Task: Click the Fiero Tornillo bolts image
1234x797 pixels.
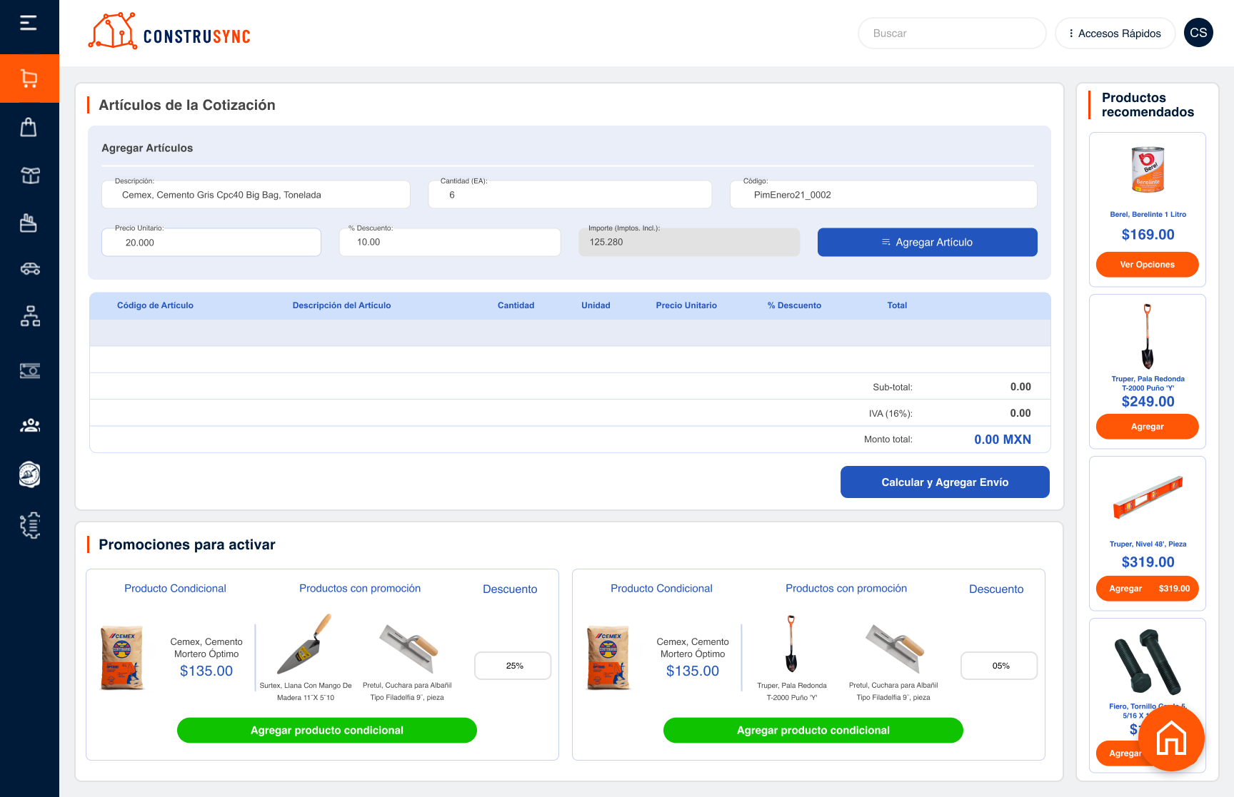Action: 1148,662
